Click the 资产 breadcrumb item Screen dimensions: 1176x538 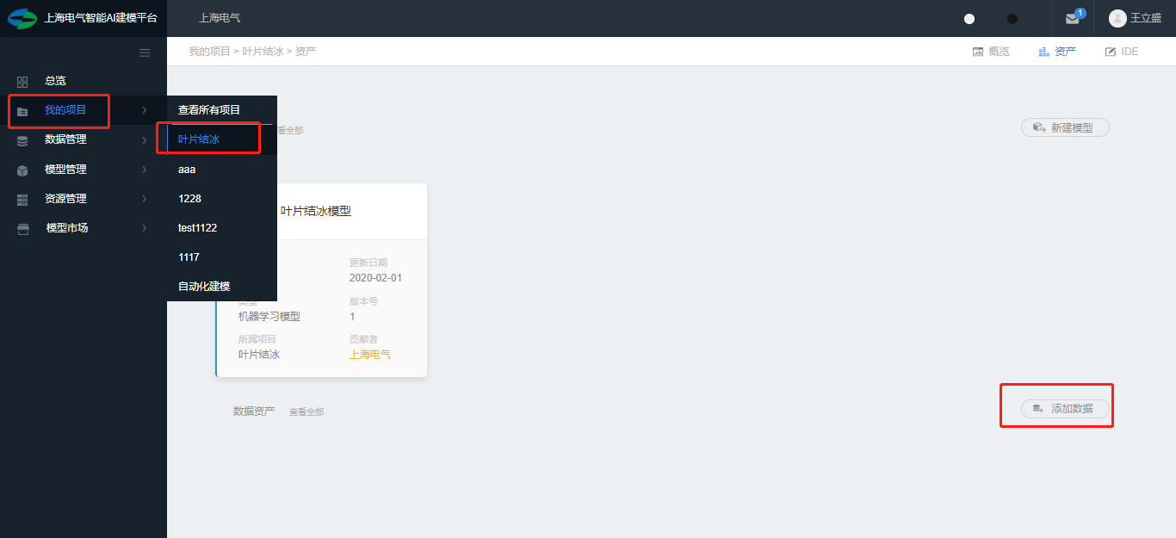[x=306, y=52]
